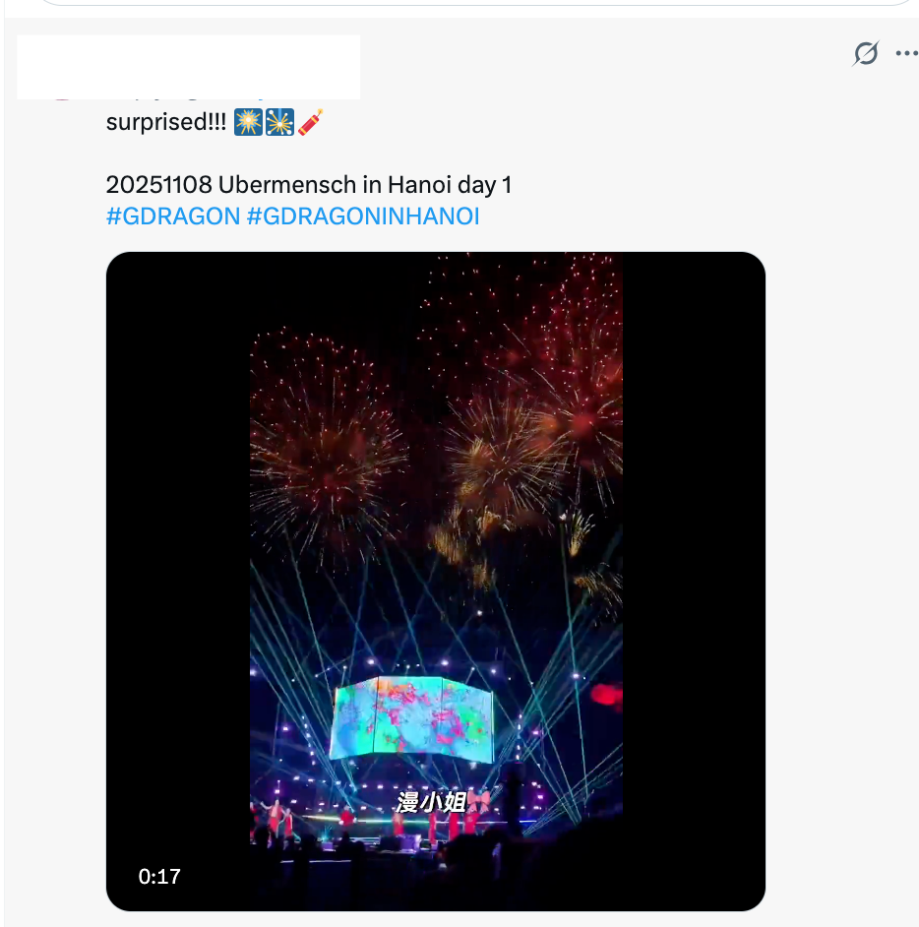This screenshot has width=919, height=927.
Task: Click the firecracker emoji in the post
Action: click(310, 122)
